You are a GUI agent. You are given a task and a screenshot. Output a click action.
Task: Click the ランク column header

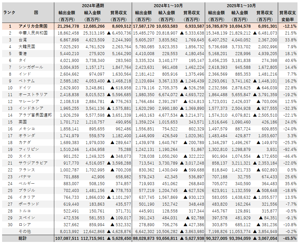click(9, 12)
